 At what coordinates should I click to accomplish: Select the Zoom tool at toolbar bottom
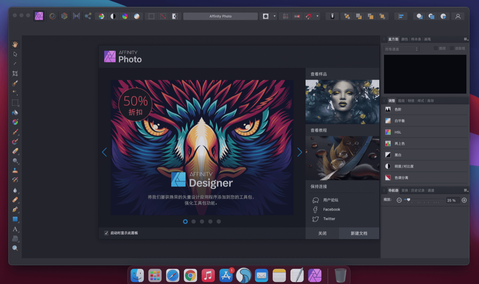pyautogui.click(x=15, y=248)
